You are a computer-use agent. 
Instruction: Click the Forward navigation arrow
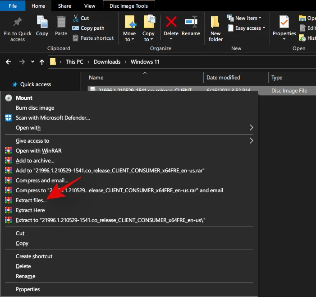(x=22, y=62)
